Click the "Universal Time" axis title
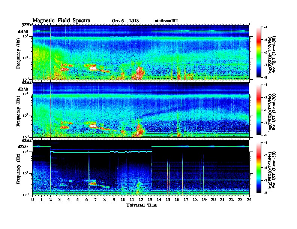This screenshot has height=229, width=297. tap(141, 205)
